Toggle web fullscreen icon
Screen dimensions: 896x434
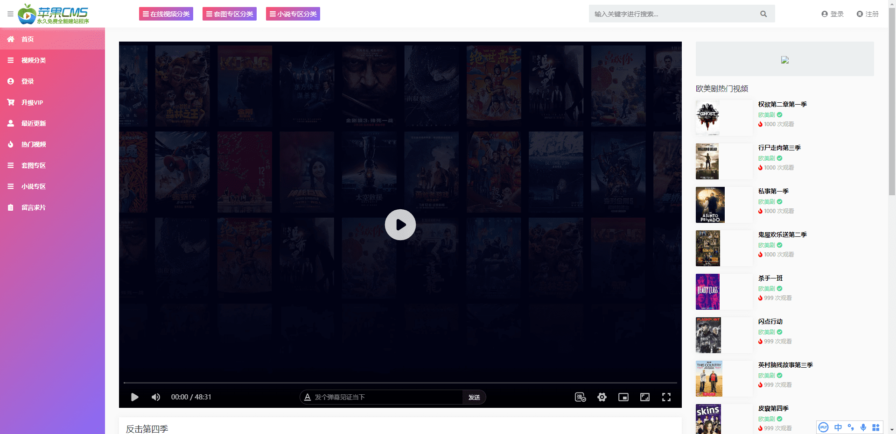(x=645, y=397)
